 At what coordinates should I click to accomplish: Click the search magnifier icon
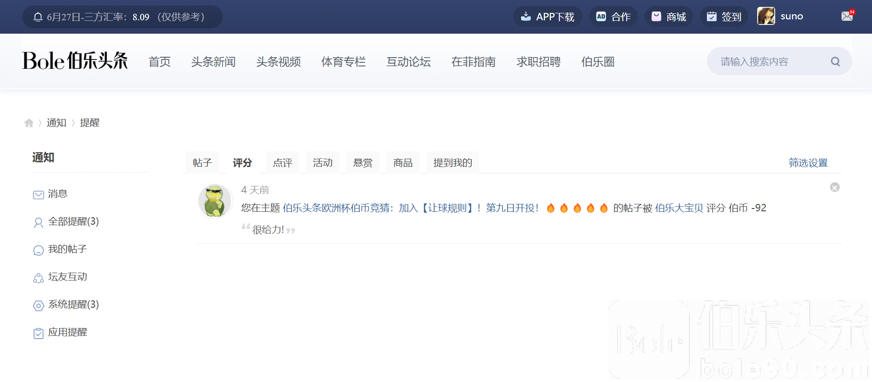(x=835, y=61)
